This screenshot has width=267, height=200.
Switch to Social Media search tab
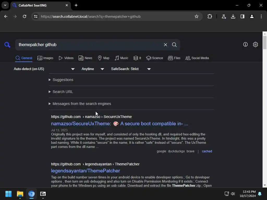click(197, 58)
